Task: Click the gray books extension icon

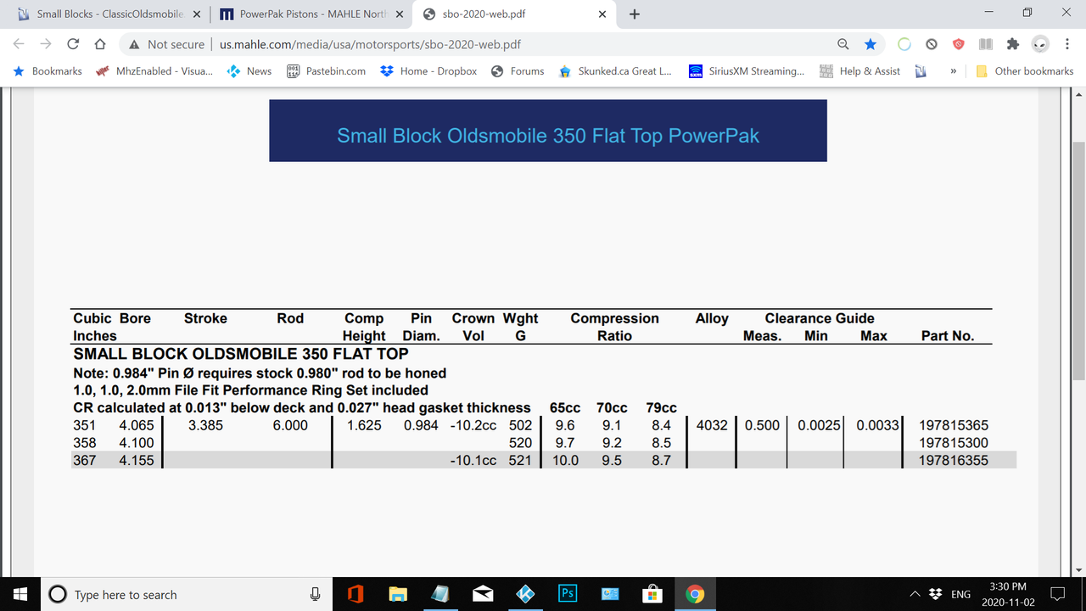Action: click(x=985, y=44)
